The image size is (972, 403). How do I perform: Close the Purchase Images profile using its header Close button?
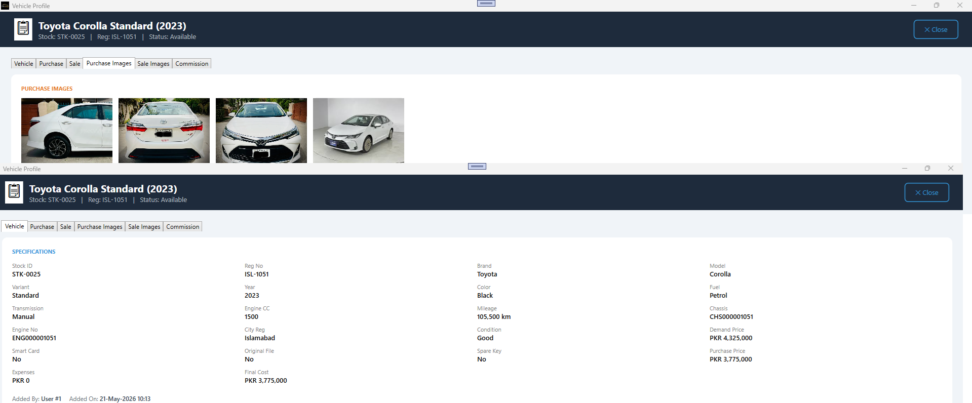[936, 29]
